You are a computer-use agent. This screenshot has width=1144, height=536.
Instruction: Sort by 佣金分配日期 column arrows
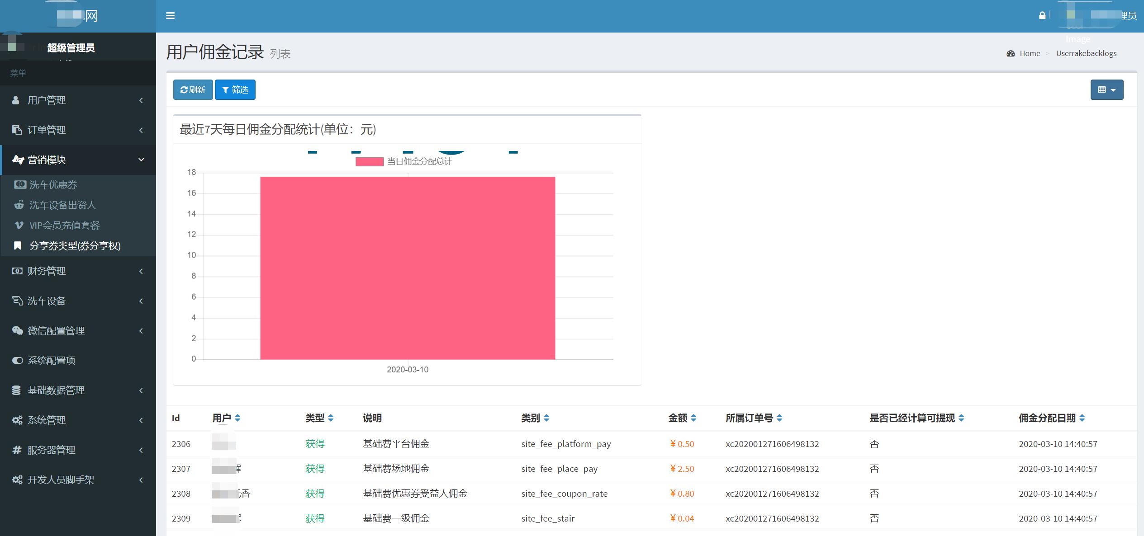pyautogui.click(x=1082, y=418)
